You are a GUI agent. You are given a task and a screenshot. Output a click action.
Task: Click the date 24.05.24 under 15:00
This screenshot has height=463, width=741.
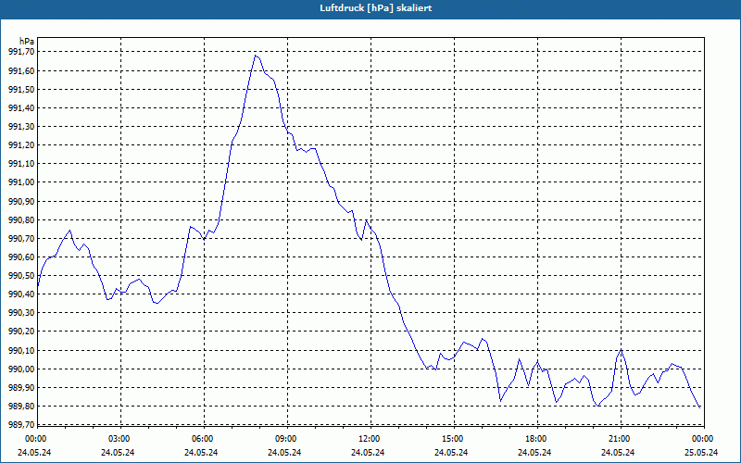point(451,453)
